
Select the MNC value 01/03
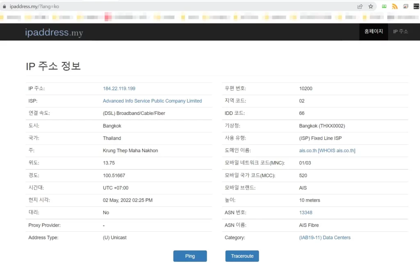(305, 163)
